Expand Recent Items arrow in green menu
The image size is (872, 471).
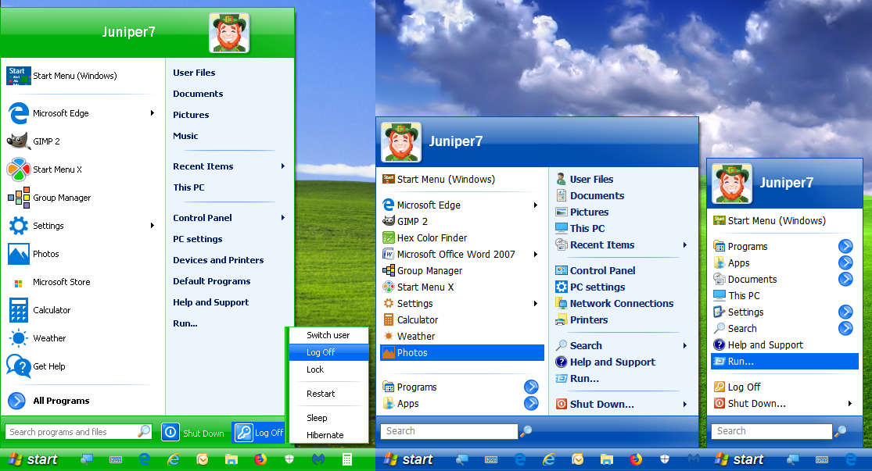[x=282, y=166]
